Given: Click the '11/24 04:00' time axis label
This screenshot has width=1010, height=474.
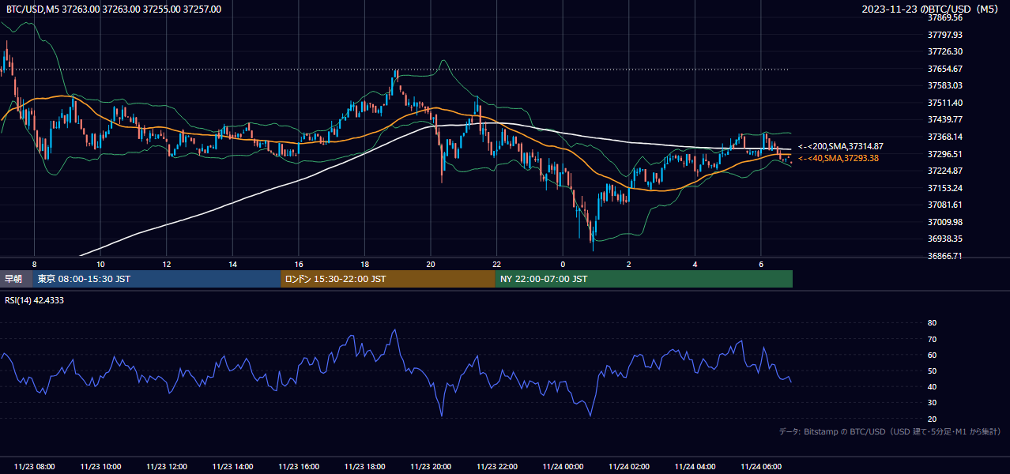Looking at the screenshot, I should (x=695, y=467).
